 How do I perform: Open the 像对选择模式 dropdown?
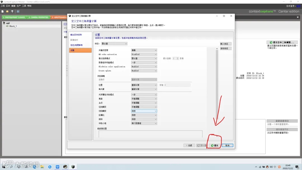(x=144, y=58)
